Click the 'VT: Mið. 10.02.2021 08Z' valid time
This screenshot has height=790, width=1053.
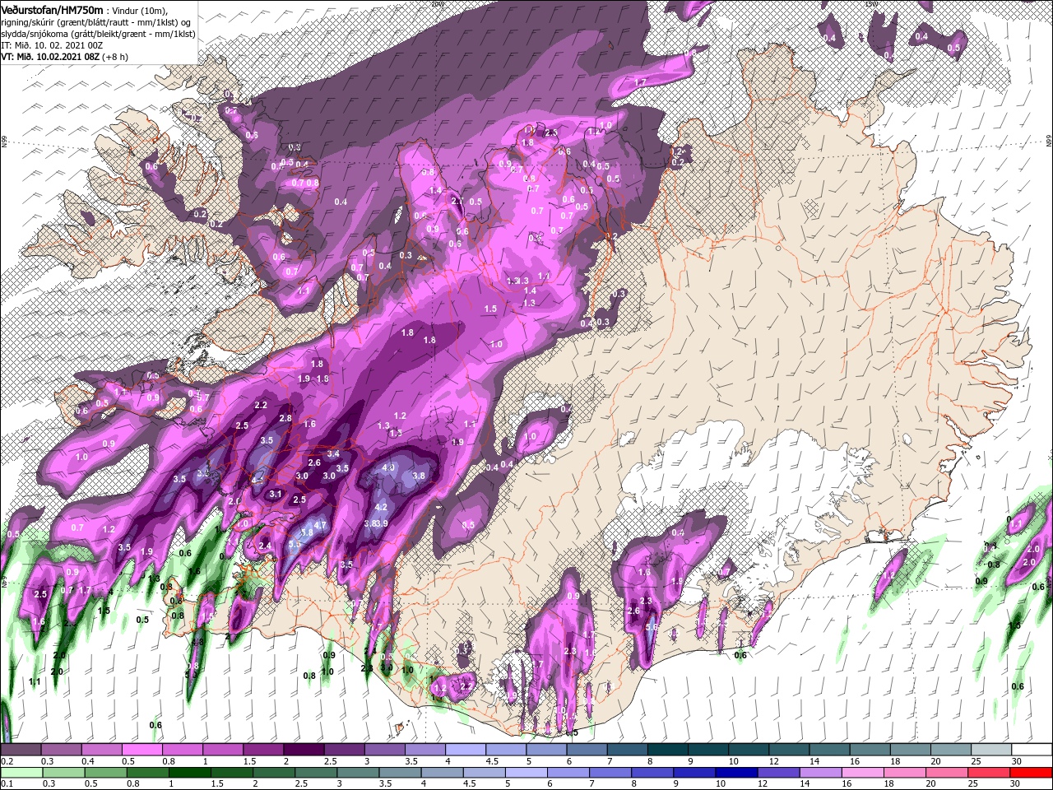[50, 57]
